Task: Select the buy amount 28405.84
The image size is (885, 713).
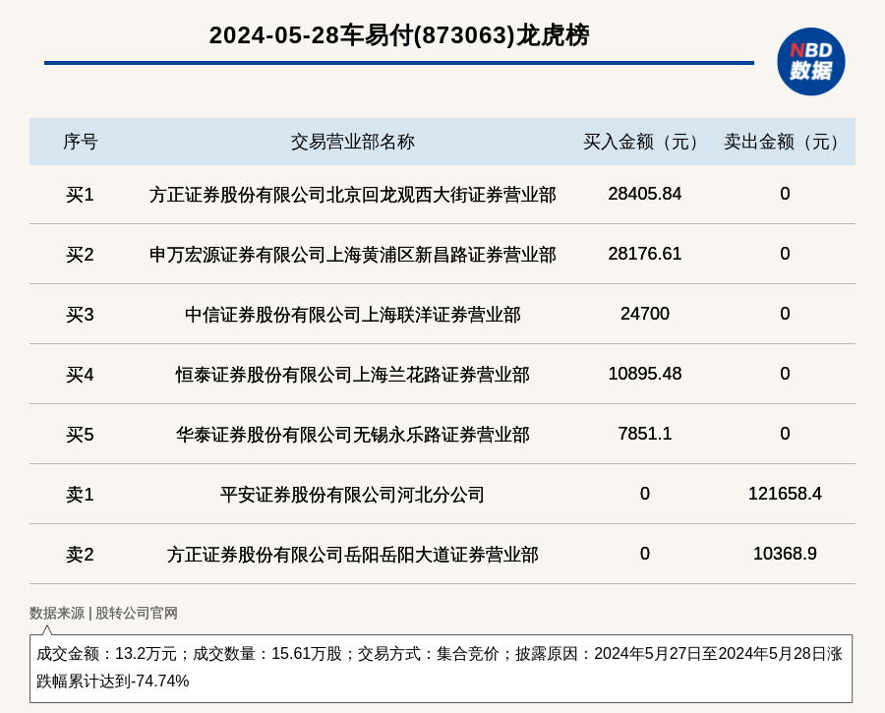Action: [x=644, y=194]
